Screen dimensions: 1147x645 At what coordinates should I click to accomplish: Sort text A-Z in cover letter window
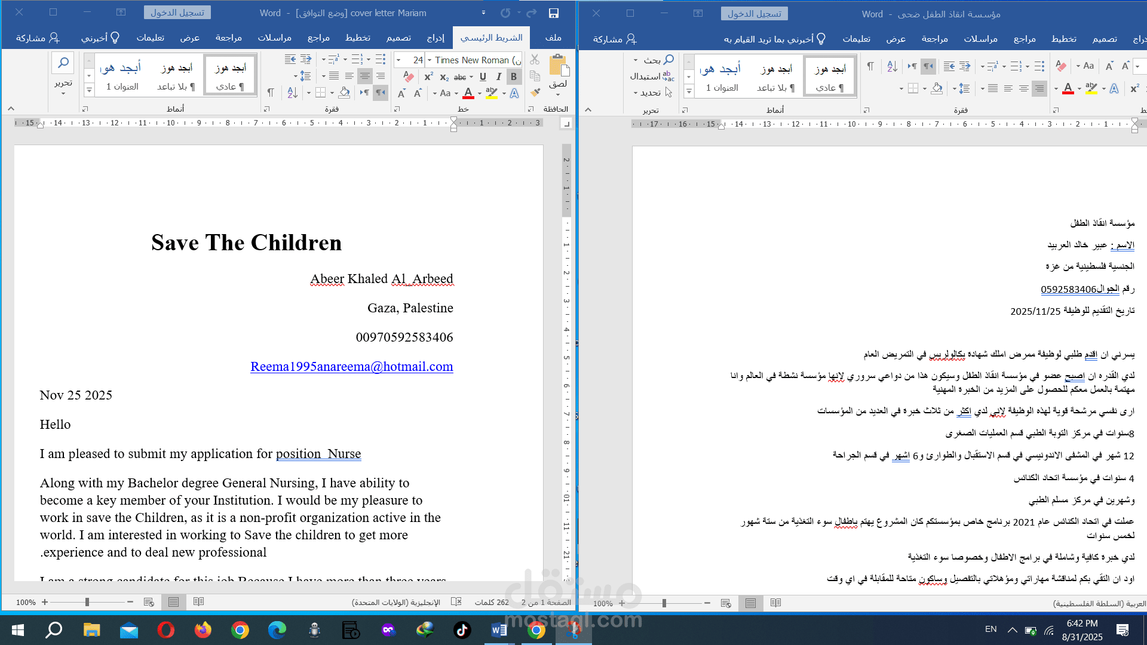click(x=292, y=93)
